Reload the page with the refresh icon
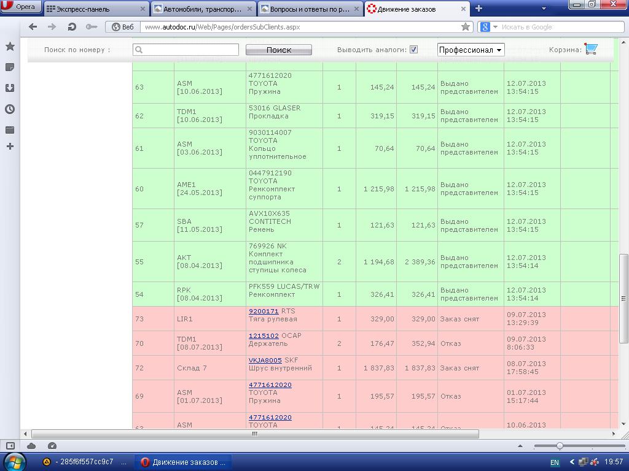This screenshot has height=471, width=629. [72, 27]
